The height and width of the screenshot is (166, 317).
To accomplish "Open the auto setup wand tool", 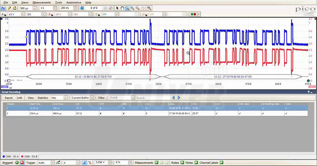I will 9,8.
